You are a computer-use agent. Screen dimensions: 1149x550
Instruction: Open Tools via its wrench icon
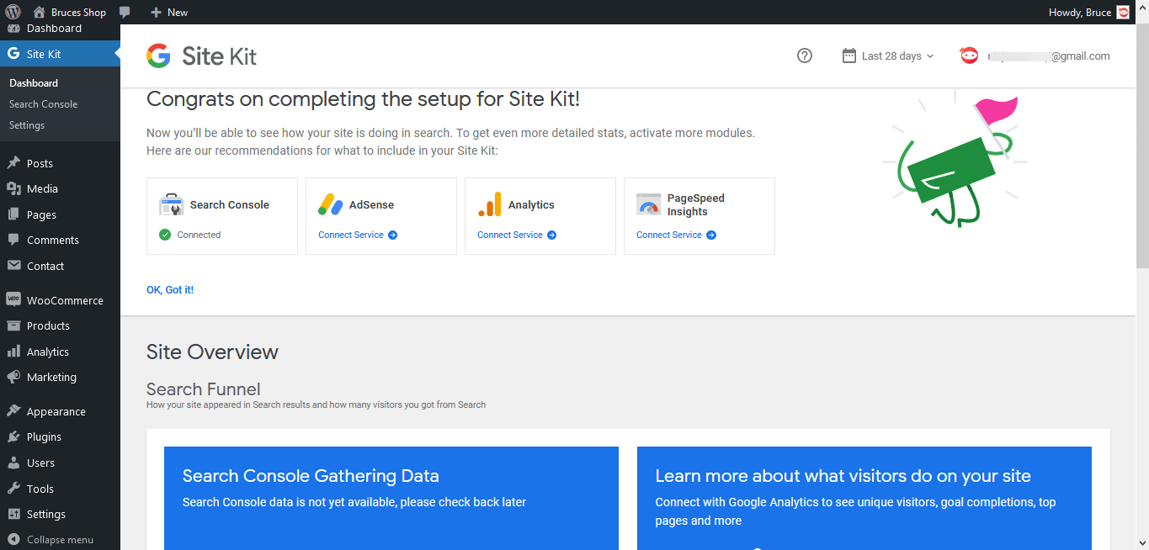(13, 489)
